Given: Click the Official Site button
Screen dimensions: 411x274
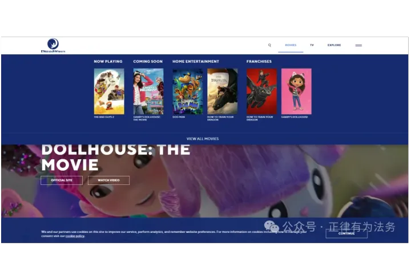Looking at the screenshot, I should (62, 180).
